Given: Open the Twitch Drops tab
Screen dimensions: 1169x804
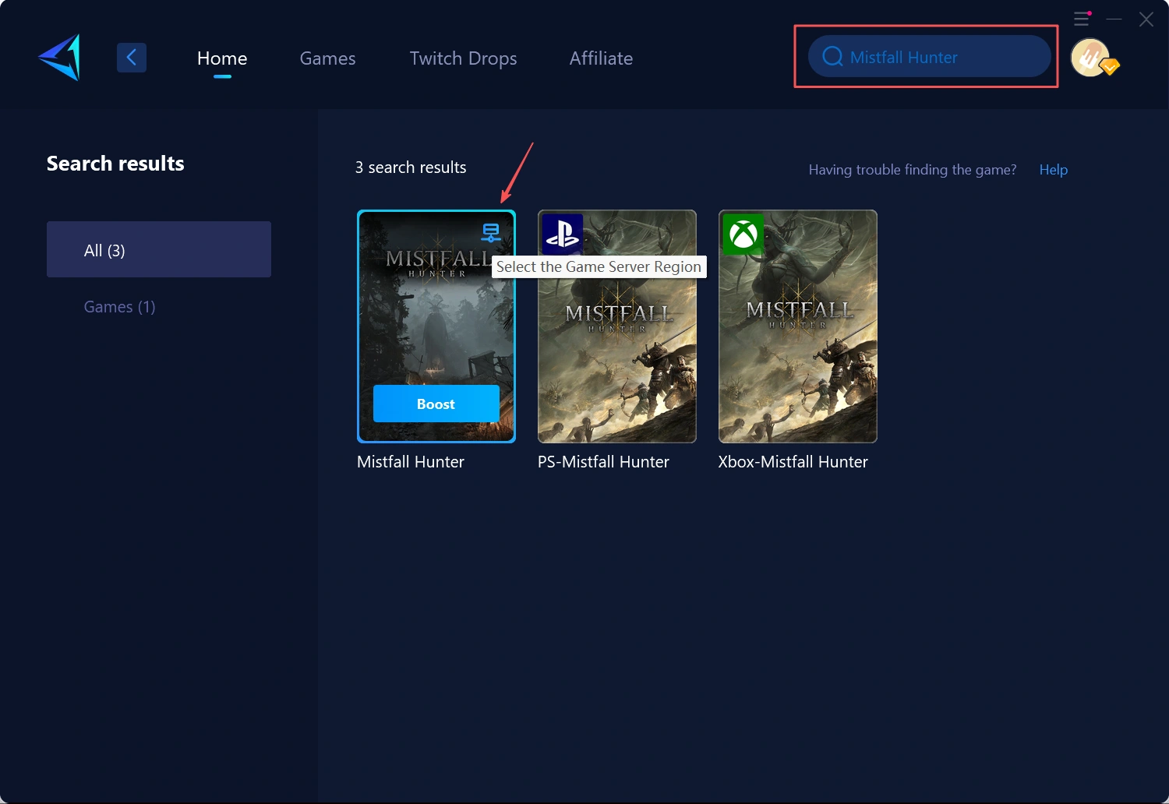Looking at the screenshot, I should (463, 58).
